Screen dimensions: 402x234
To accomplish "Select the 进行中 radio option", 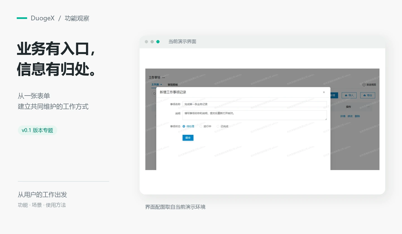I will pos(201,126).
